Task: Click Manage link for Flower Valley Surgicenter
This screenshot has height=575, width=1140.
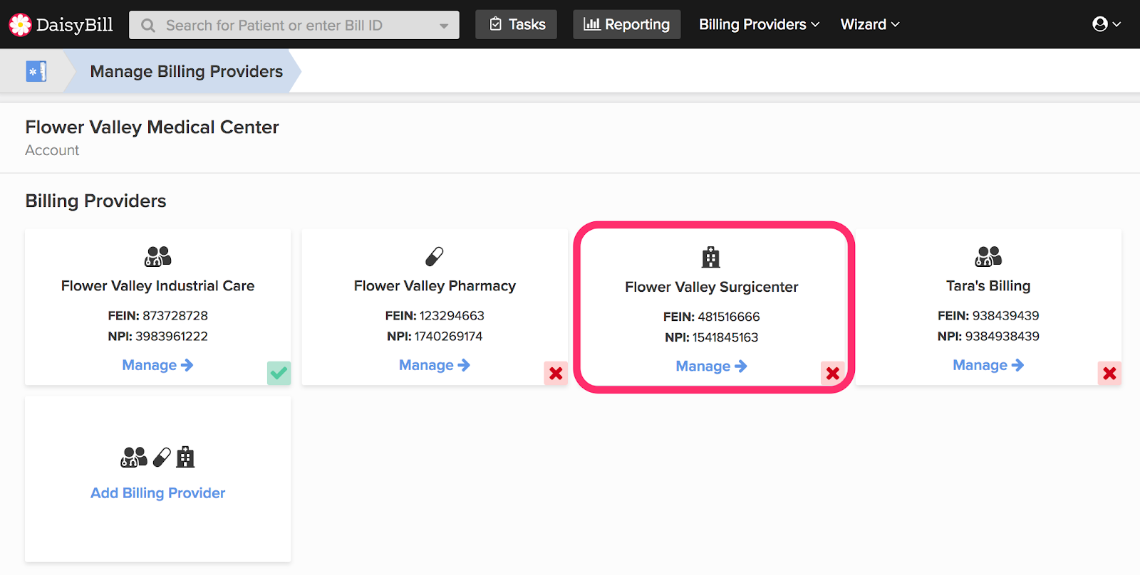Action: [711, 366]
